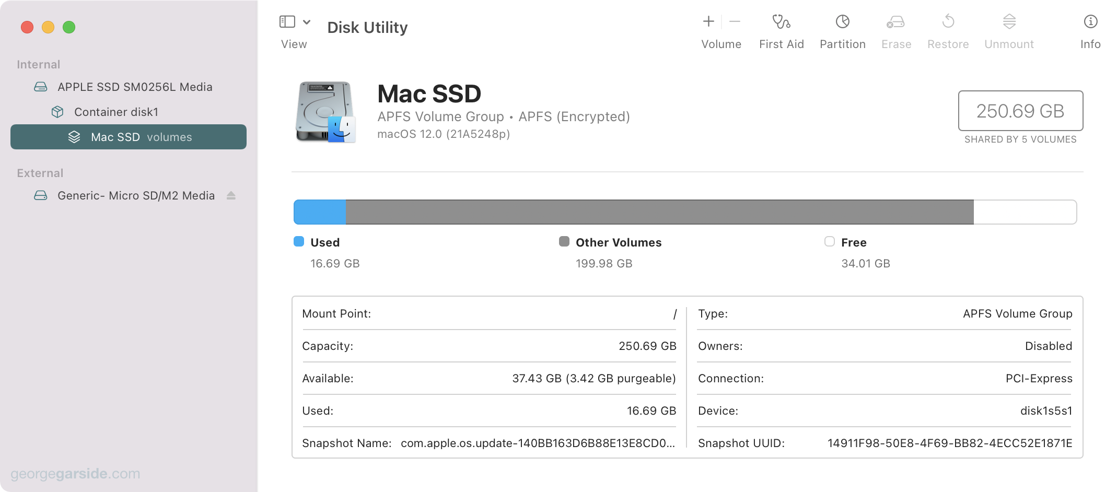This screenshot has height=492, width=1117.
Task: Click the sidebar View toggle icon
Action: click(x=287, y=21)
